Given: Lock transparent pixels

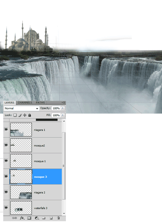Looking at the screenshot, I should (x=15, y=115).
